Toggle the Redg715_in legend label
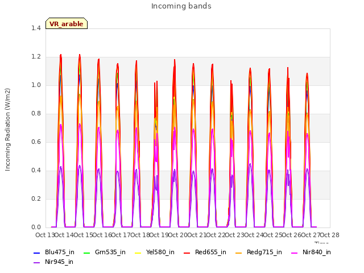364x273 pixels. 264,253
